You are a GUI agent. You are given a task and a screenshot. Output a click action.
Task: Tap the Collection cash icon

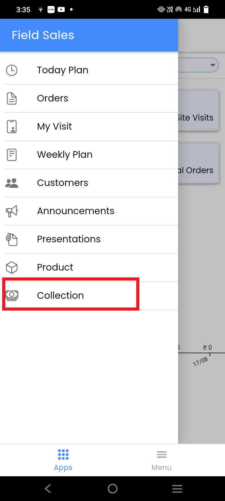coord(12,295)
